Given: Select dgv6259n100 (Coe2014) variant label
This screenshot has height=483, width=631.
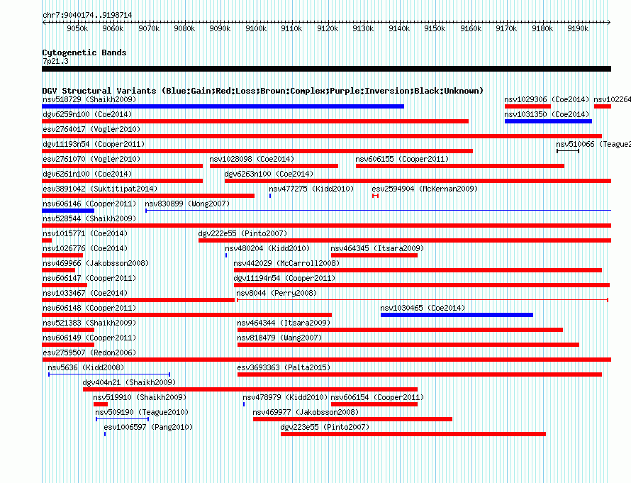Looking at the screenshot, I should 87,114.
